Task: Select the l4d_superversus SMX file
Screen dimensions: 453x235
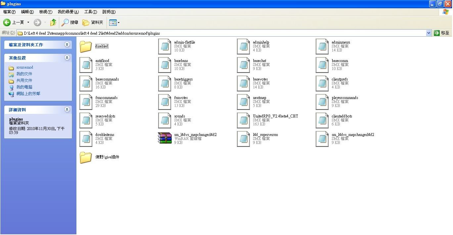Action: coord(243,139)
